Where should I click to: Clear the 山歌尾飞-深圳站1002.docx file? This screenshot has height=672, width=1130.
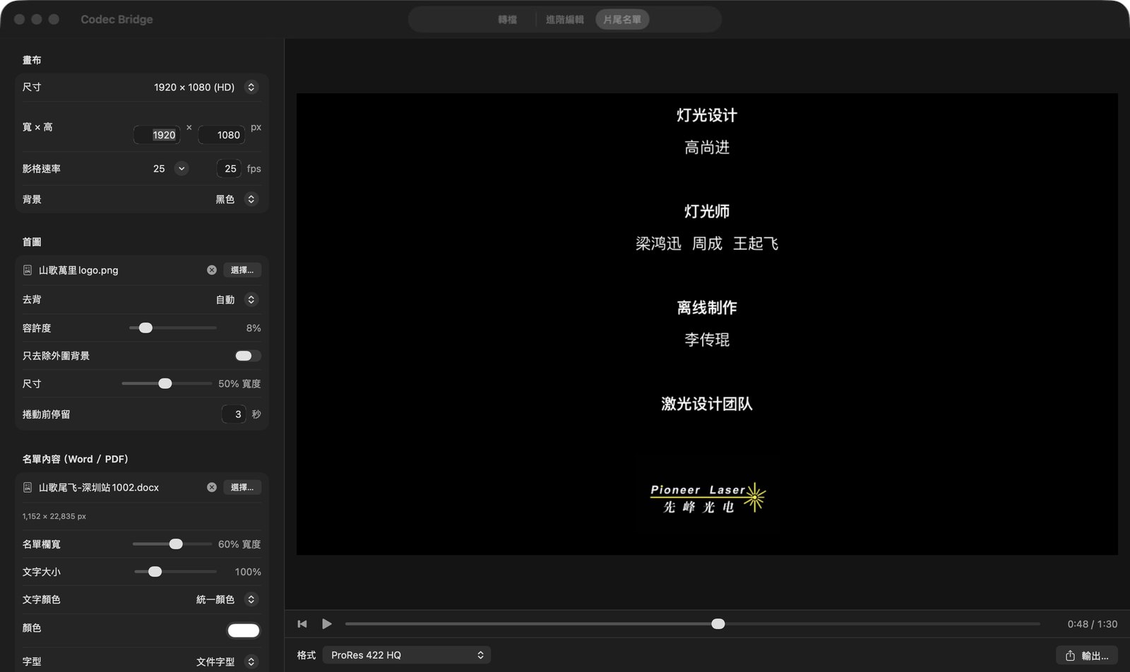point(212,488)
